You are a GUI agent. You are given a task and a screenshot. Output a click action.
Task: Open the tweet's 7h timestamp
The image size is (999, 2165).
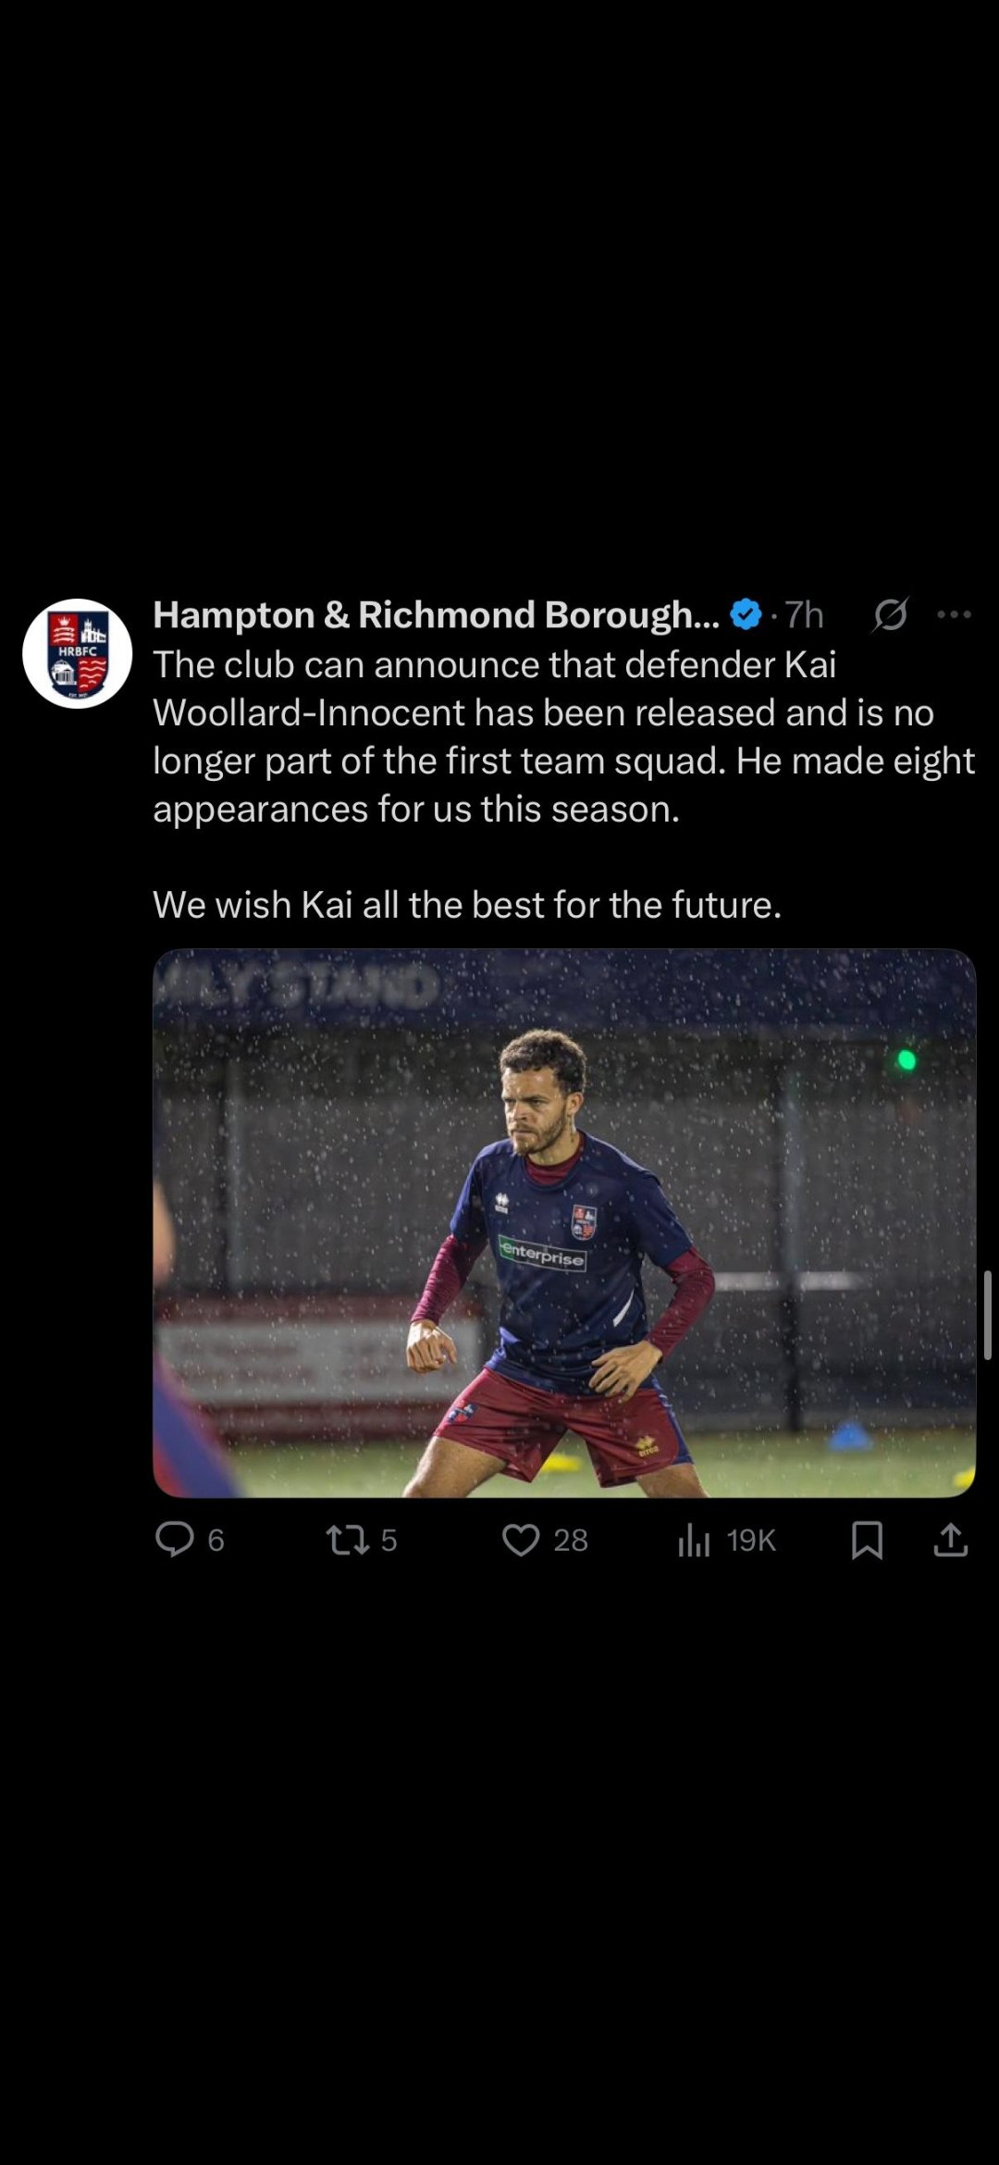[x=804, y=615]
